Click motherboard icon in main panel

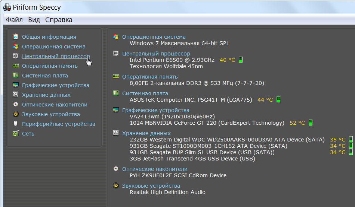[116, 93]
